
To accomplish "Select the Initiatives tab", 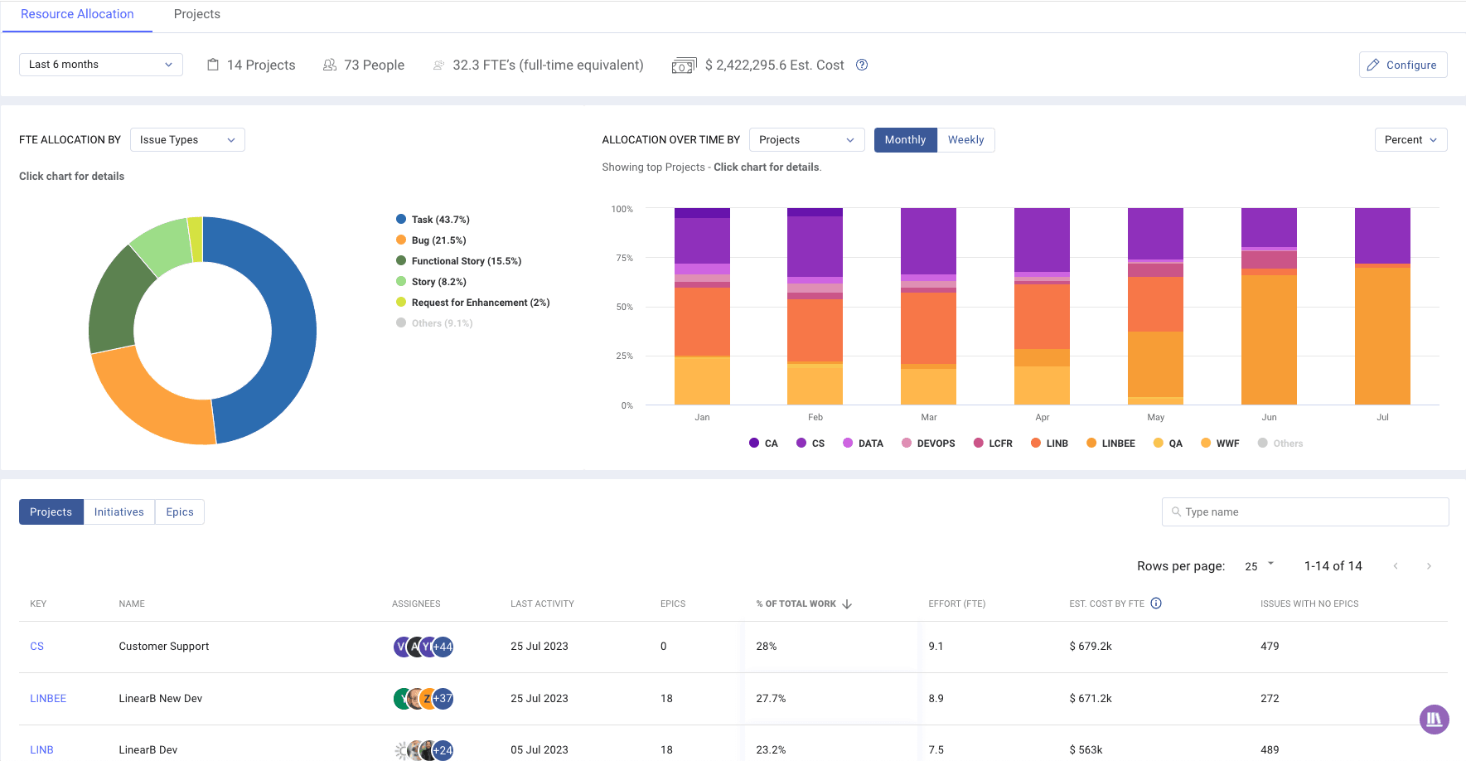I will click(119, 512).
